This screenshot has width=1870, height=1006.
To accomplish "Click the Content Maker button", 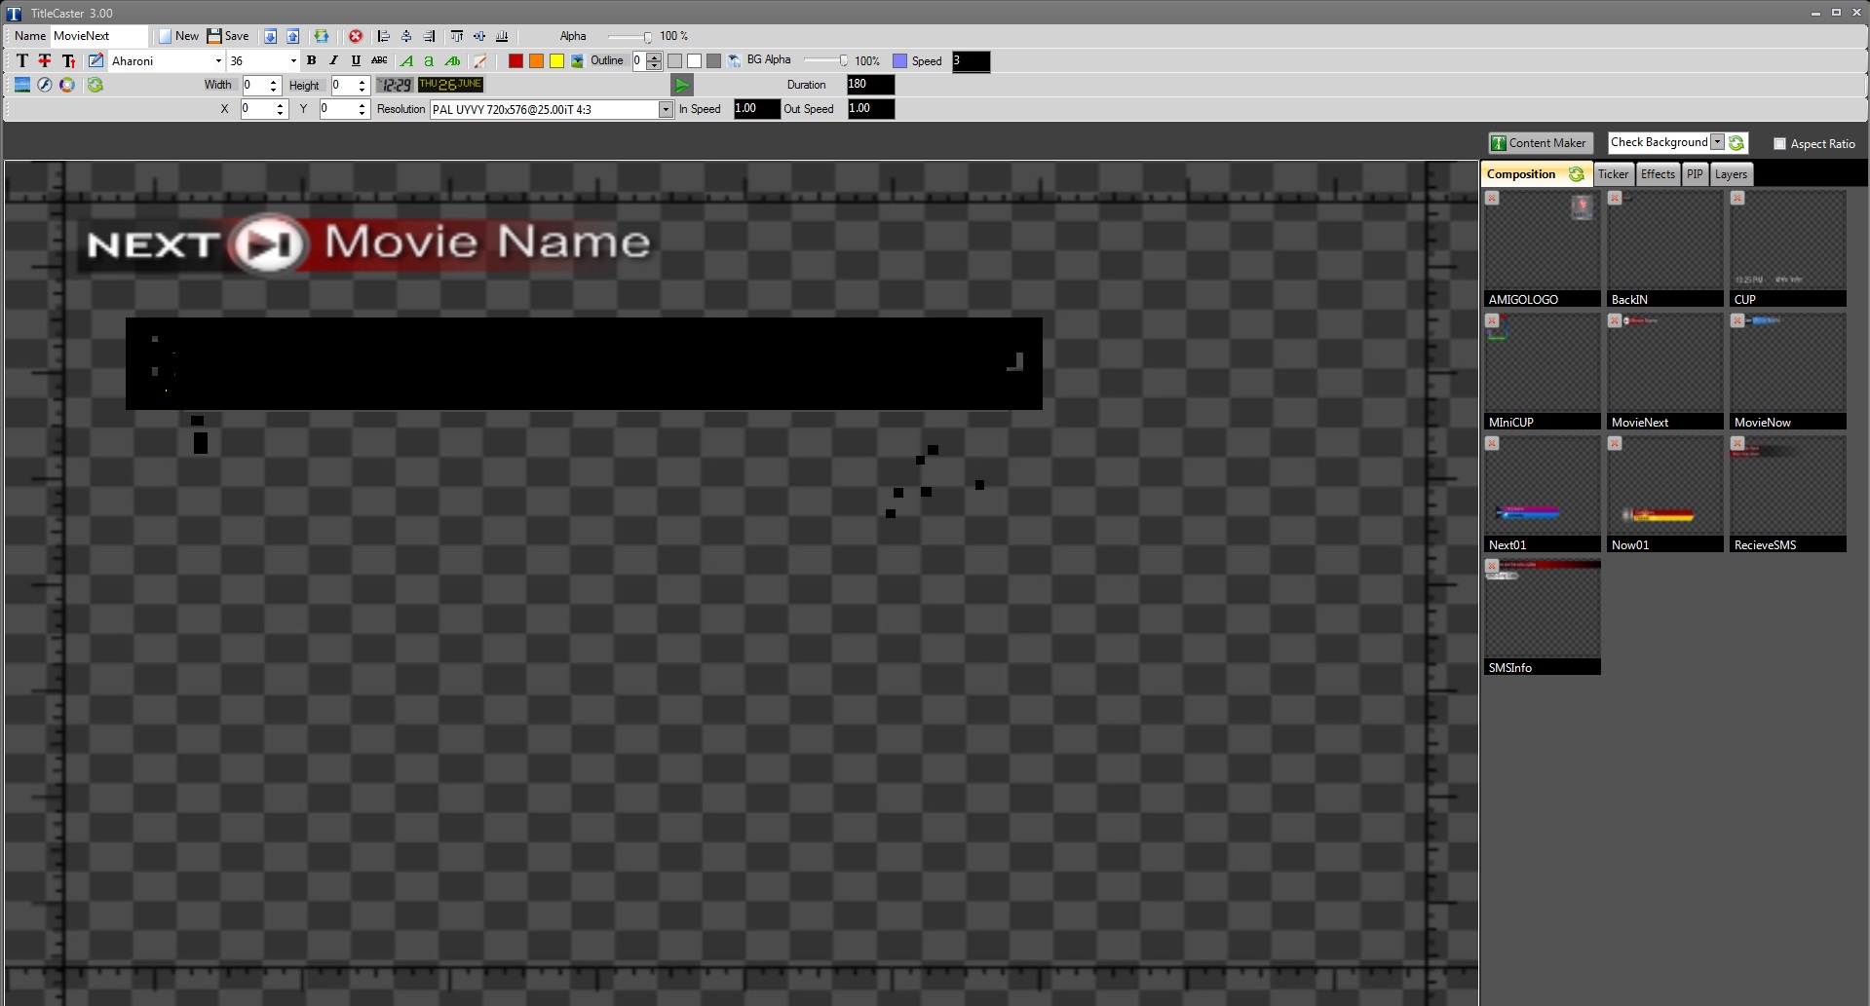I will click(1540, 142).
